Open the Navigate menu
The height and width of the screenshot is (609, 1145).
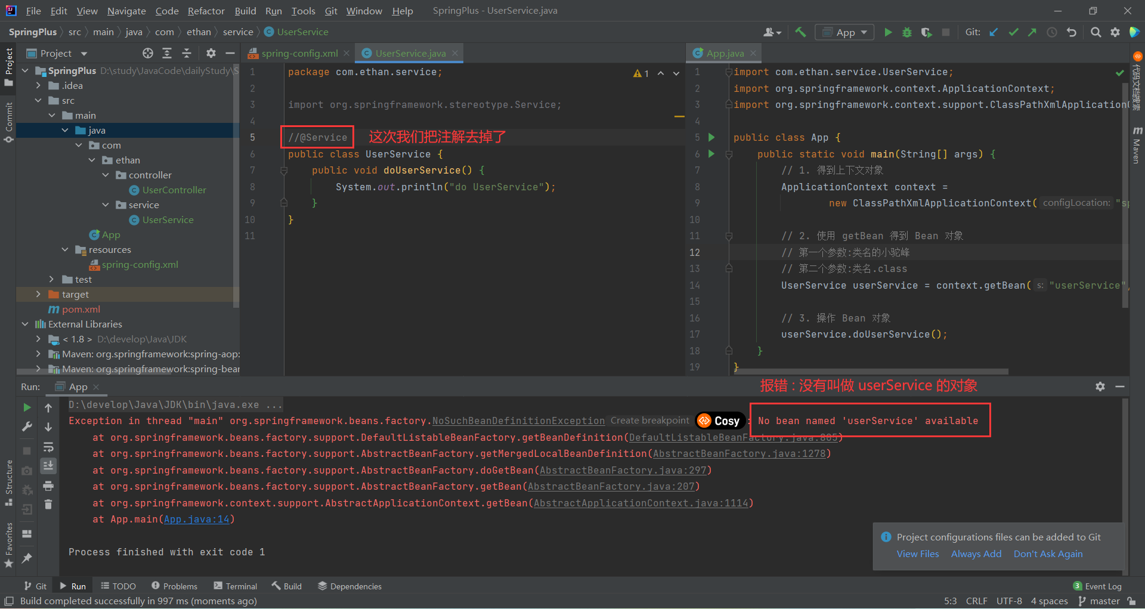126,11
